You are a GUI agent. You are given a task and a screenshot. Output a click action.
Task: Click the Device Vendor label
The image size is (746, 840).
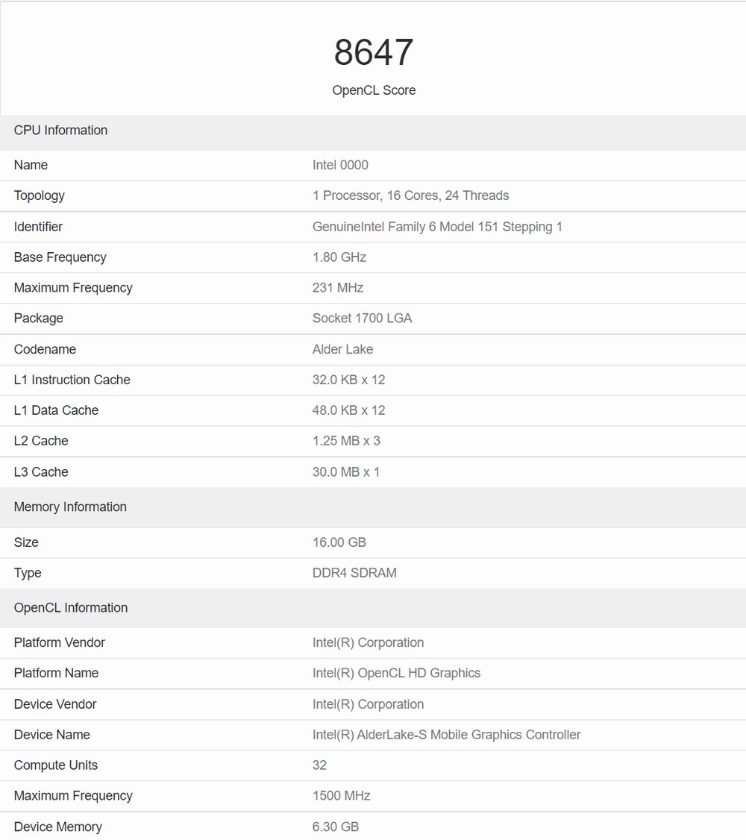click(x=55, y=704)
